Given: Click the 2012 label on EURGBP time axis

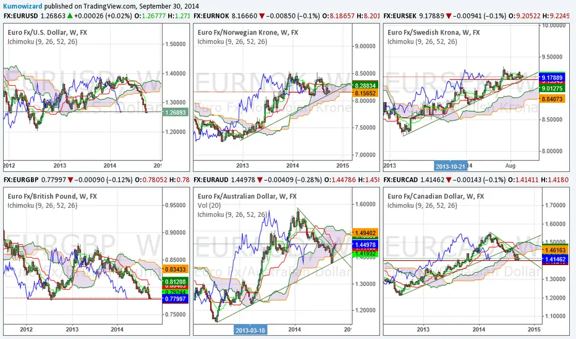Looking at the screenshot, I should [26, 329].
